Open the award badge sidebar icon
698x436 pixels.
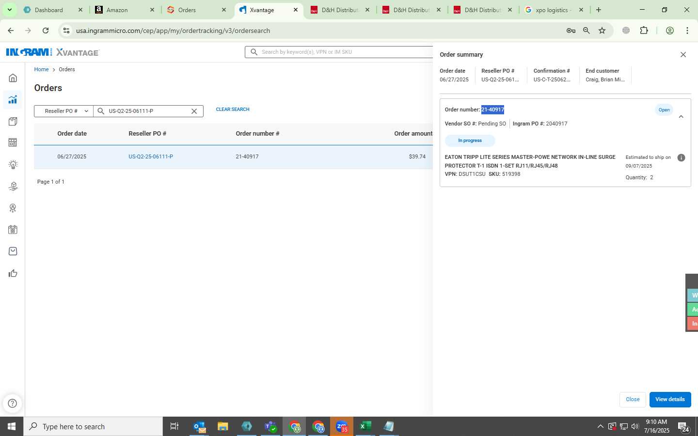coord(13,208)
